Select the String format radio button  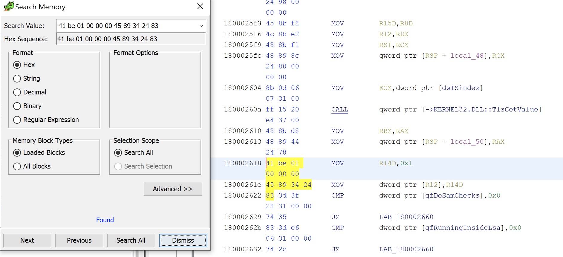(17, 79)
